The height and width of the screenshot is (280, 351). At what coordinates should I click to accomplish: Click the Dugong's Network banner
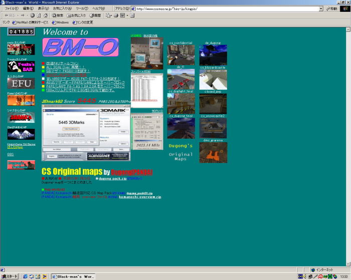[21, 165]
